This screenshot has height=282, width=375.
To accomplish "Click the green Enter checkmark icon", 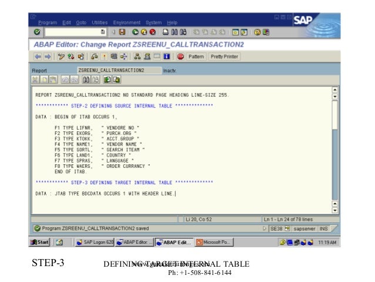I will coord(37,32).
